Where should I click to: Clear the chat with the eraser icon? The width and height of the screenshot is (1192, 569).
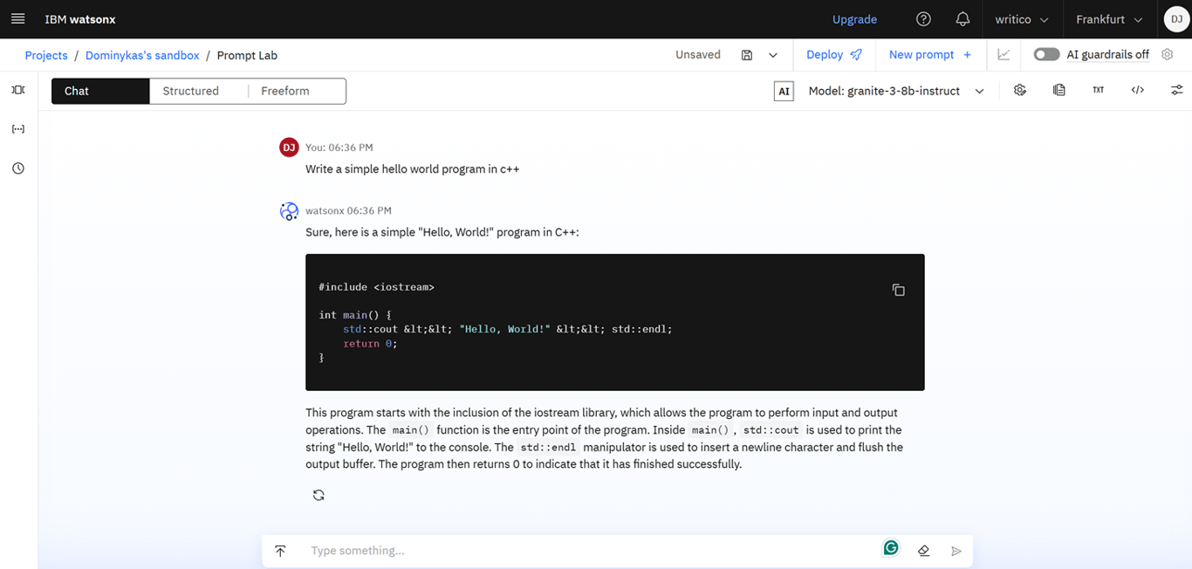click(x=923, y=550)
